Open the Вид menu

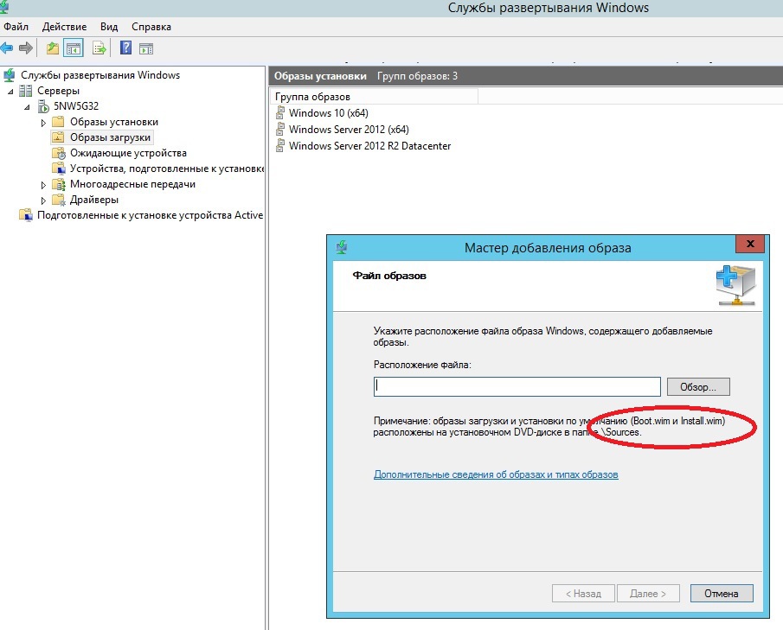(x=109, y=27)
